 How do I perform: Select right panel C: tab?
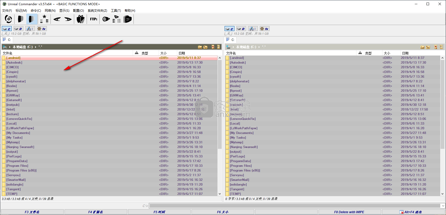231,40
